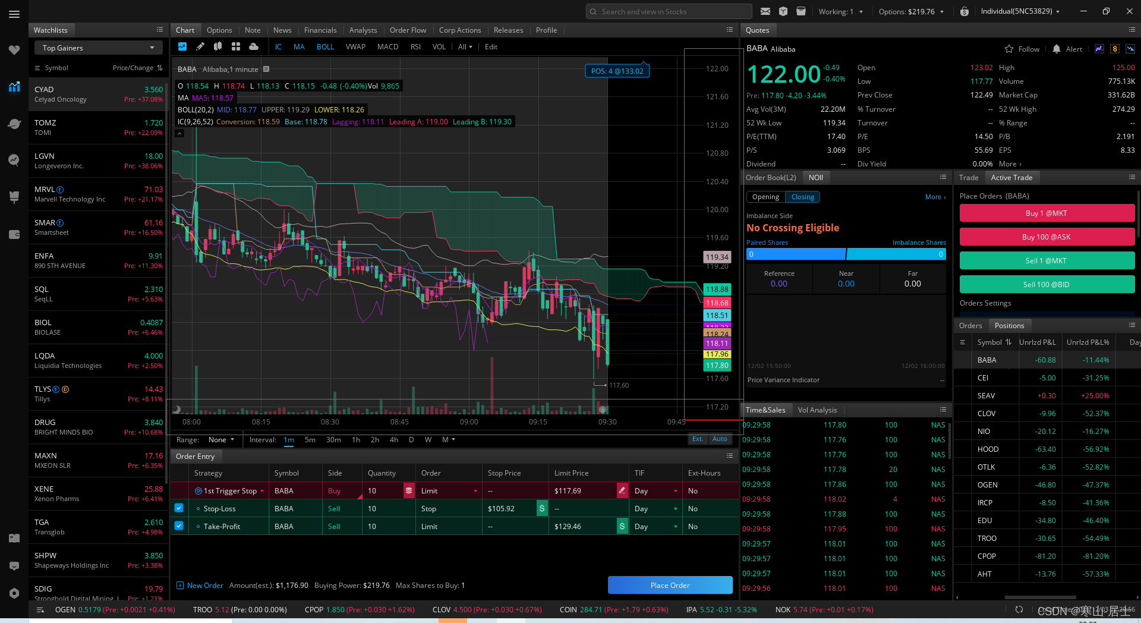Collapse the indicator legend arrow on chart
Screen dimensions: 1141x623
(x=179, y=133)
